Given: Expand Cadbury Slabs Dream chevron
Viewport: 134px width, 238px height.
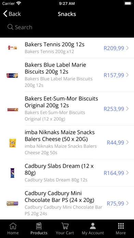Looking at the screenshot, I should point(128,173).
